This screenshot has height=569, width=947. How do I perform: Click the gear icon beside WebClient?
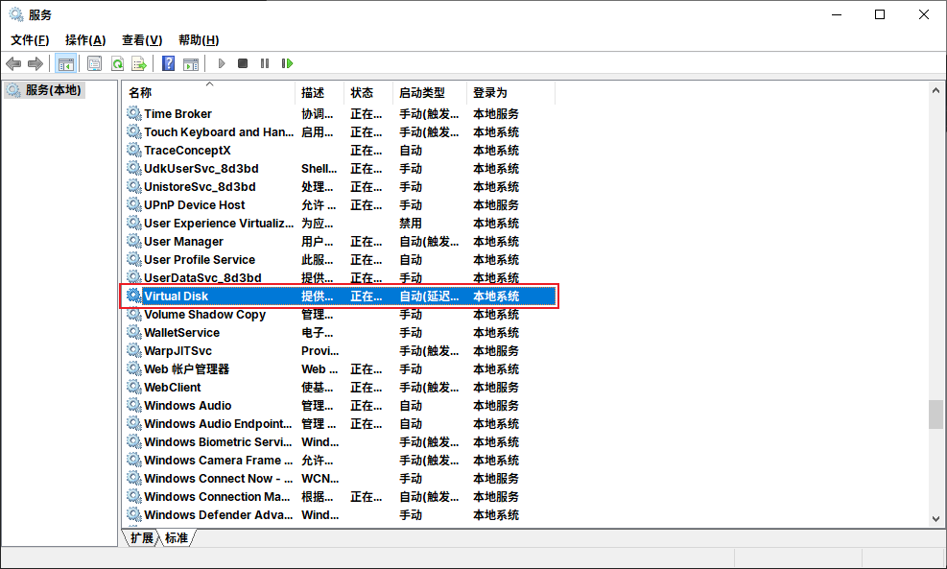click(134, 388)
